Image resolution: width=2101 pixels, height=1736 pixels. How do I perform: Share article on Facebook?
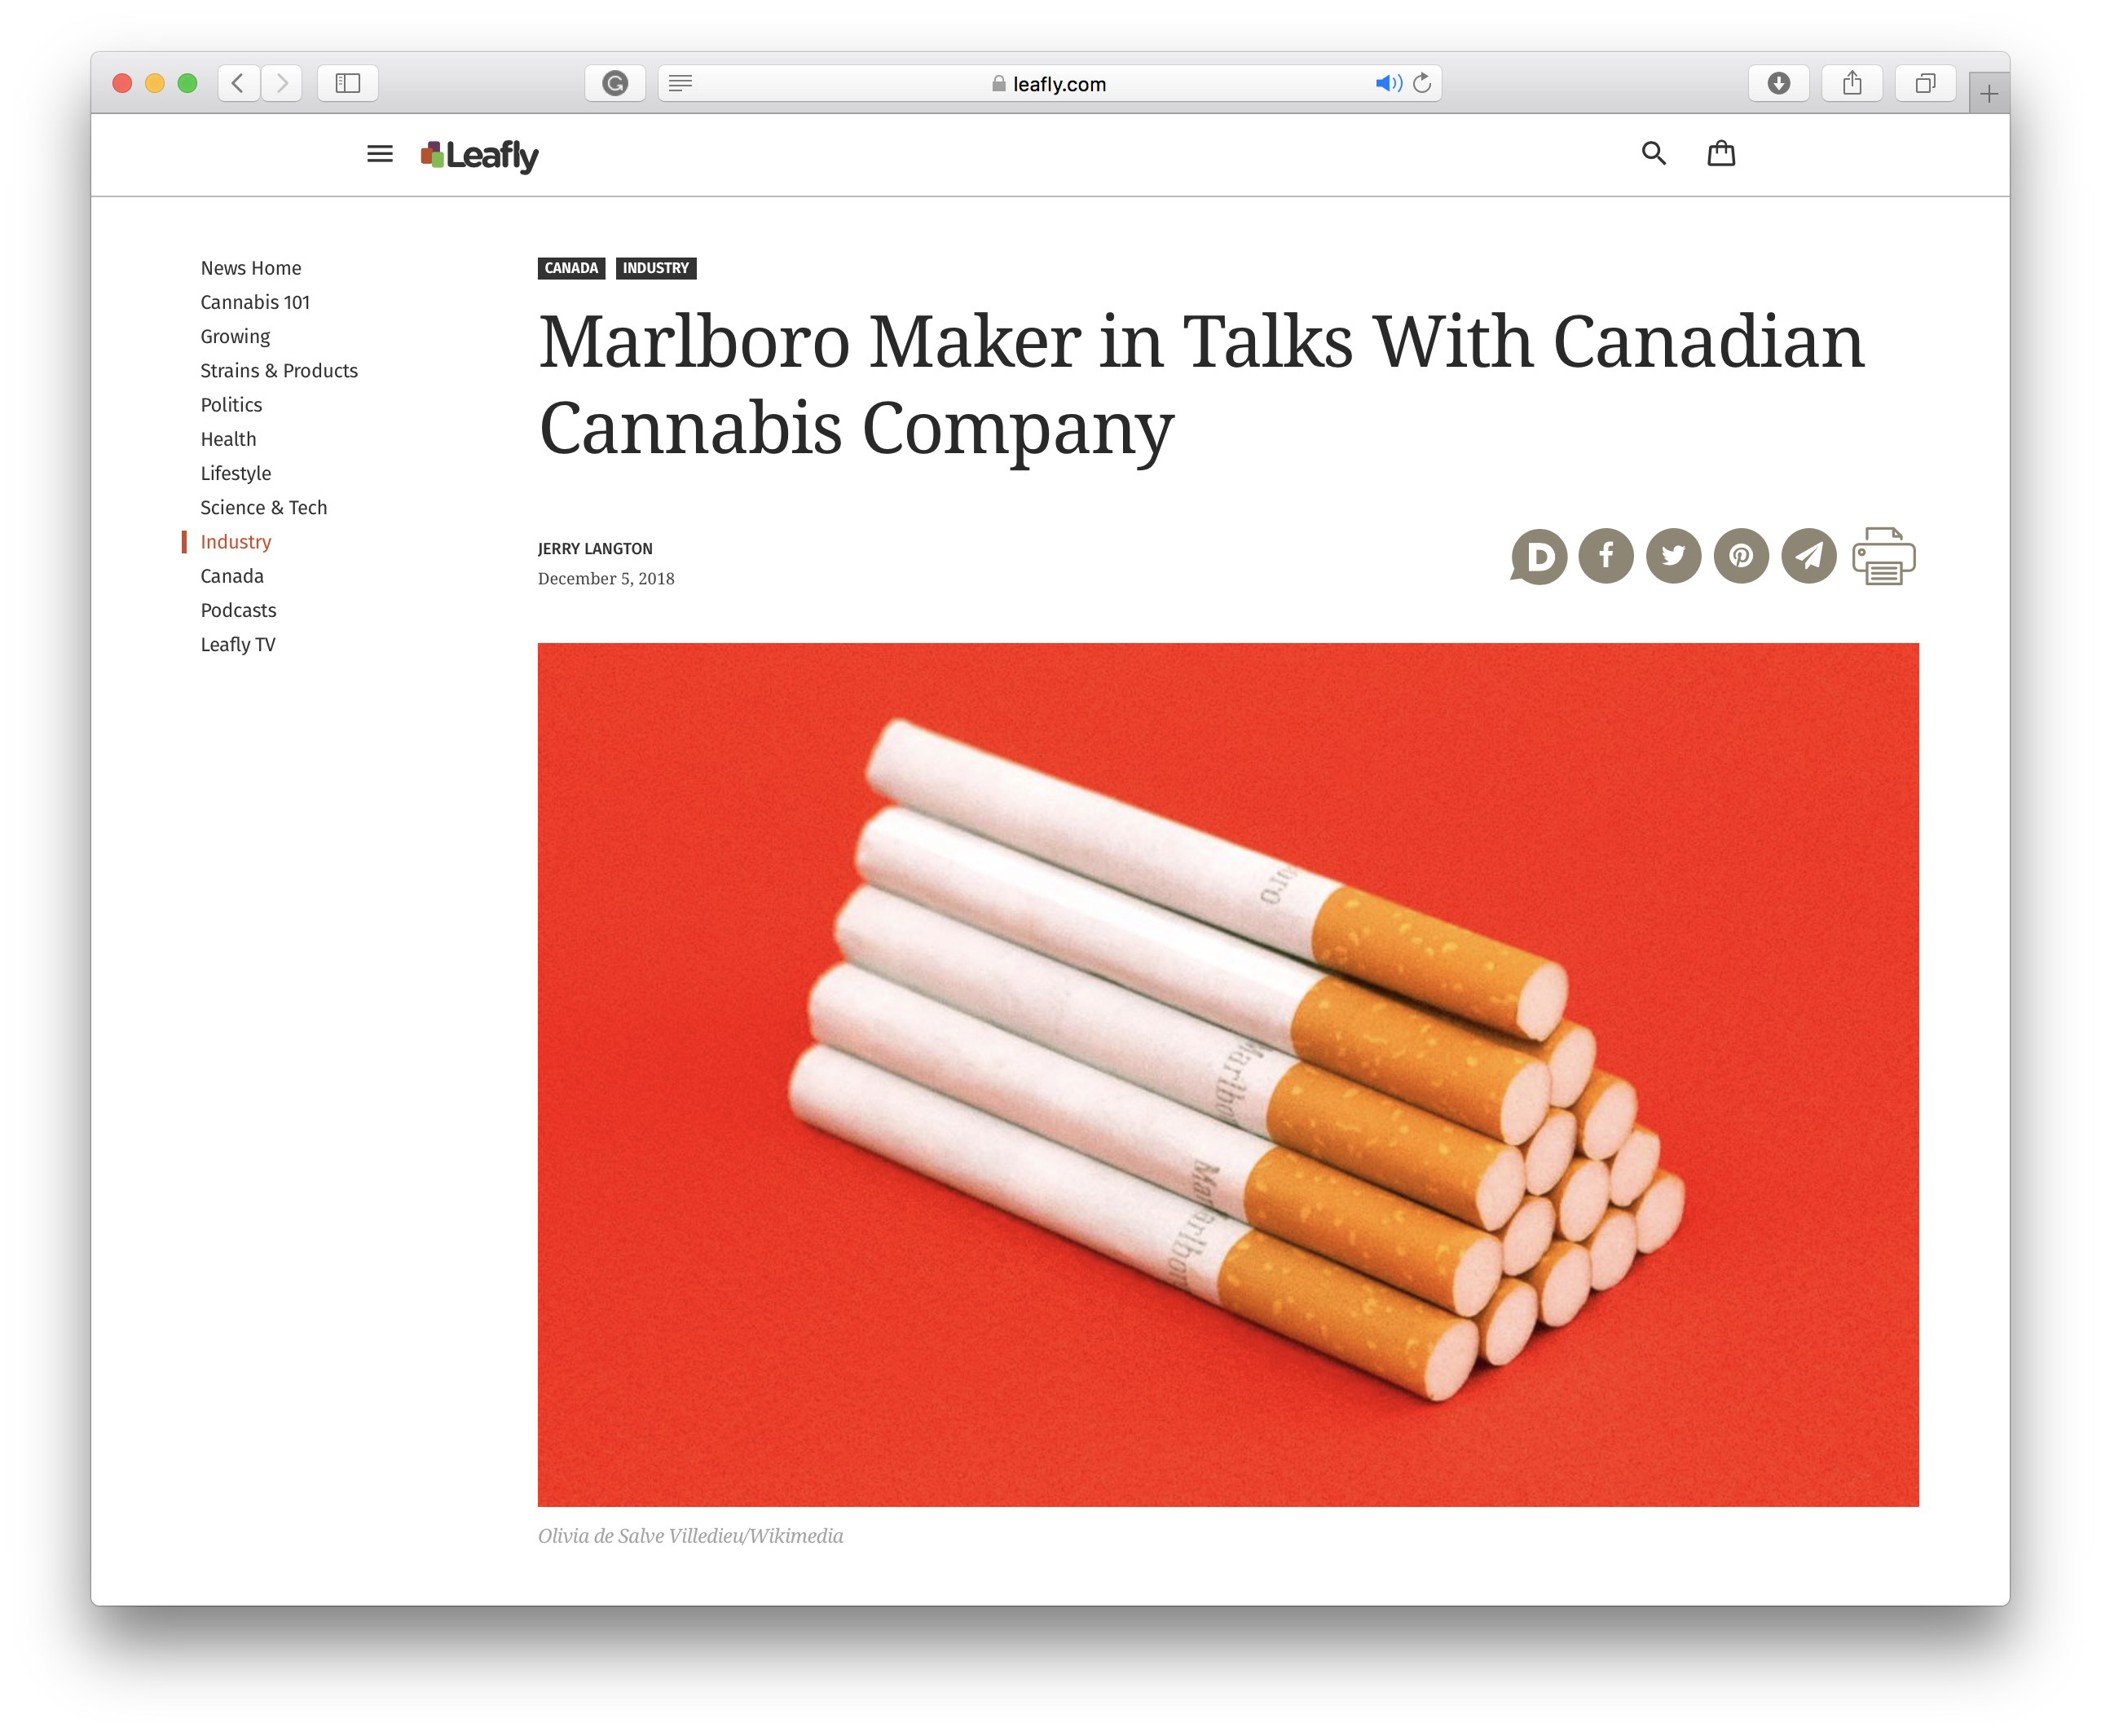(x=1605, y=556)
